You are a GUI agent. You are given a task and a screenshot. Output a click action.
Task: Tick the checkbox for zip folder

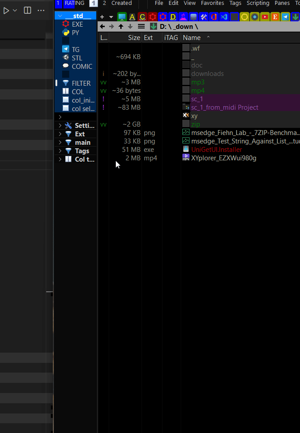pyautogui.click(x=186, y=124)
